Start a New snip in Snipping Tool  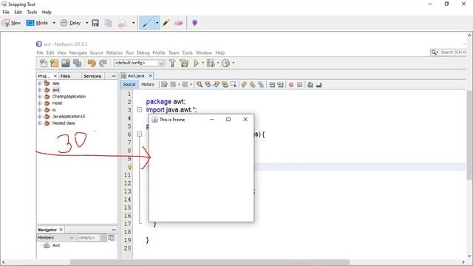click(x=11, y=23)
